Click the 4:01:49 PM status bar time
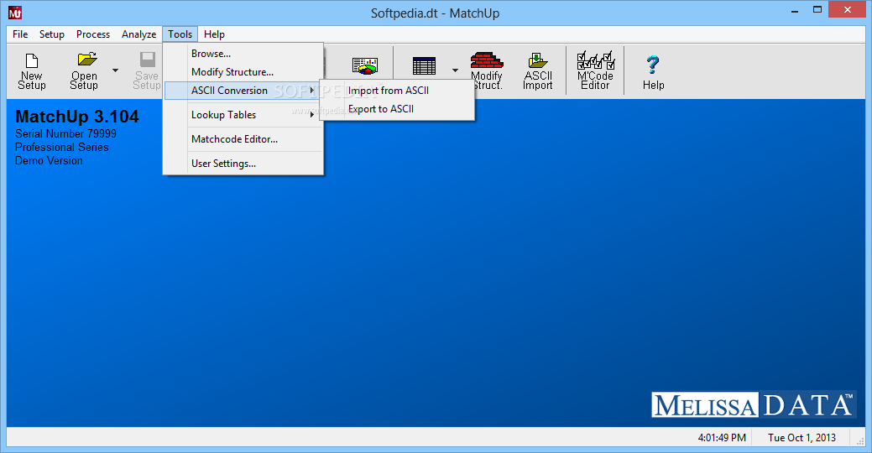Screen dimensions: 872x453 [722, 437]
